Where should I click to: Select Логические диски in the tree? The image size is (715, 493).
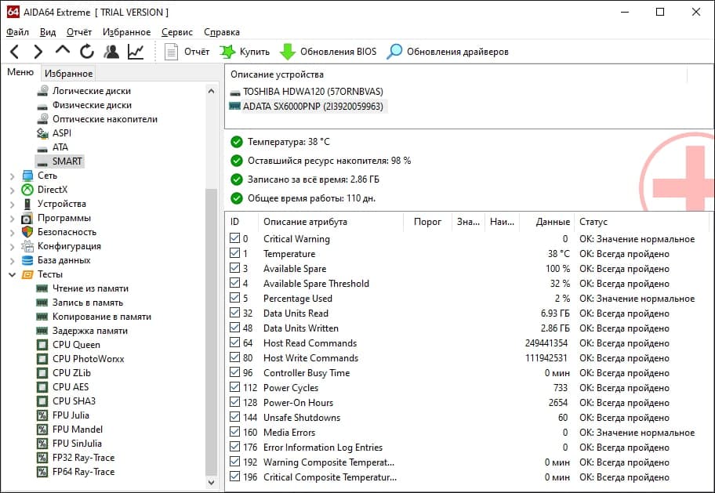[91, 91]
